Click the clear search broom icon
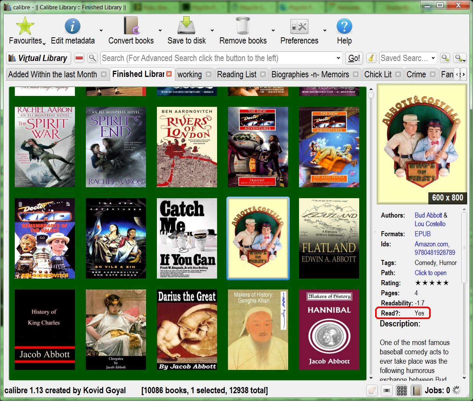This screenshot has height=401, width=473. click(371, 58)
